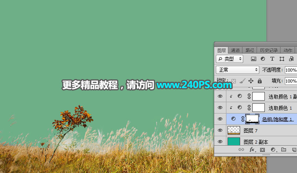Toggle lock position move icon
Screen dimensions: 297x173
coord(251,81)
